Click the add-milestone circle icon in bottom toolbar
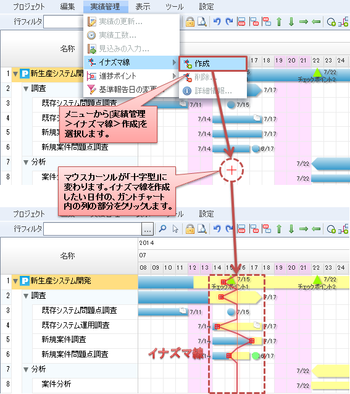Viewport: 350px width, 394px height. 331,229
